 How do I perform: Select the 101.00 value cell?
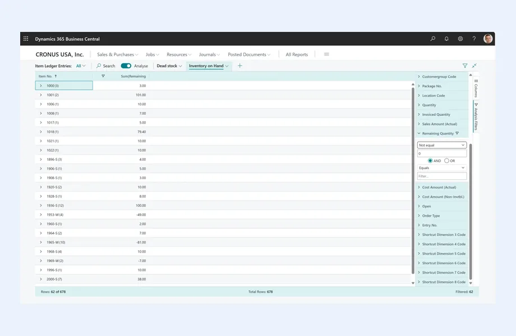tap(141, 95)
